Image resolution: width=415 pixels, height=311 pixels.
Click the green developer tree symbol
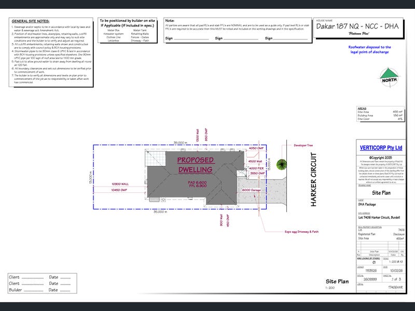(281, 164)
